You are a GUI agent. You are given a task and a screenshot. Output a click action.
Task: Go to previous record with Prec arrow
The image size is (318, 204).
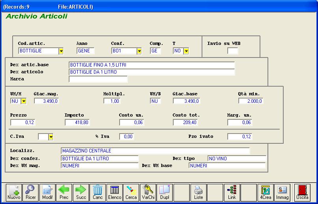point(64,193)
